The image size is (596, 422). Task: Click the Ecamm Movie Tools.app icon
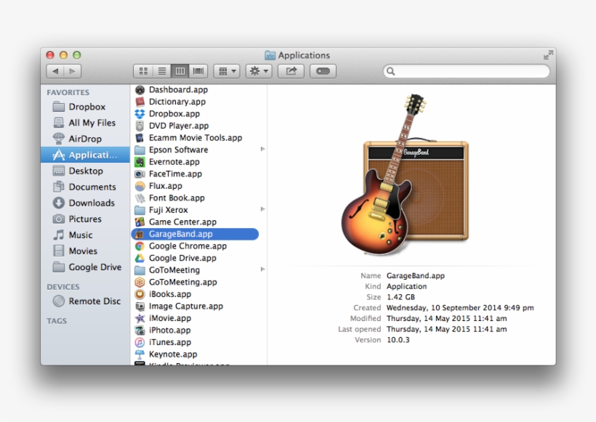140,138
